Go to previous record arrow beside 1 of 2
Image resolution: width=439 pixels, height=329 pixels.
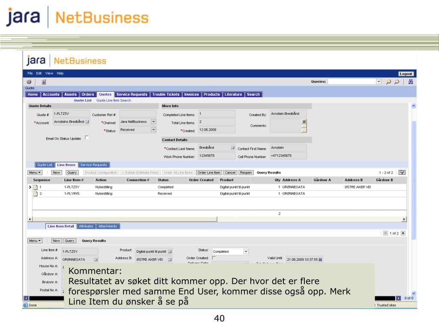tap(386, 233)
